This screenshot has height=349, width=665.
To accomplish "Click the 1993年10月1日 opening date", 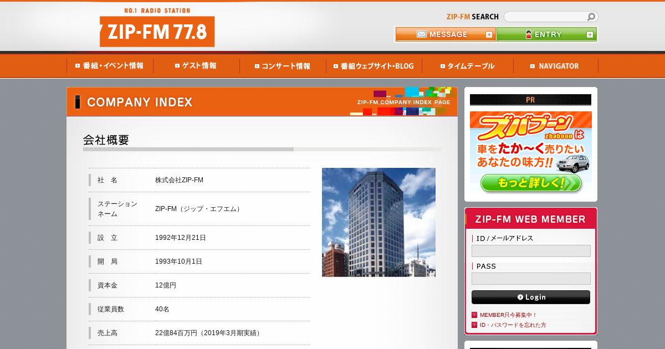I will coord(178,261).
